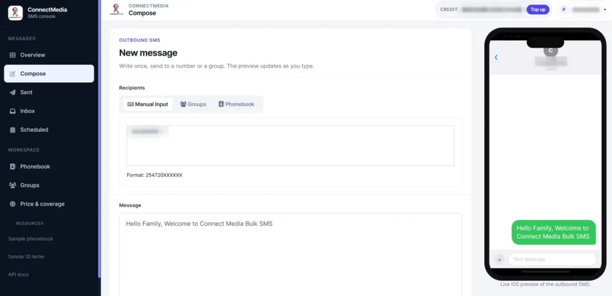
Task: Select Compose in the sidebar
Action: pos(49,73)
